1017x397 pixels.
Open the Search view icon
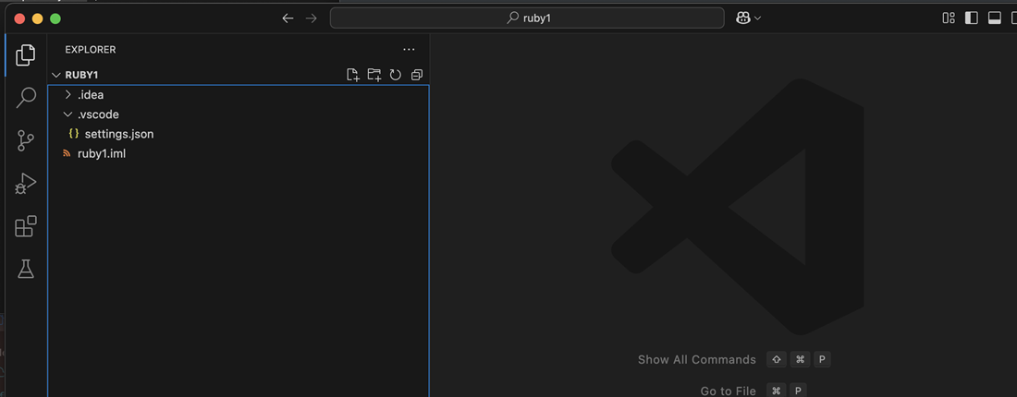[25, 98]
